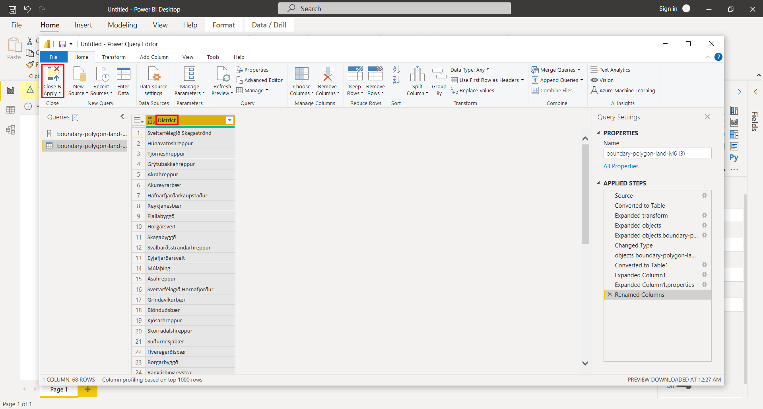Toggle sort ascending in the Sort group
Screen dimensions: 763x409
(x=396, y=69)
